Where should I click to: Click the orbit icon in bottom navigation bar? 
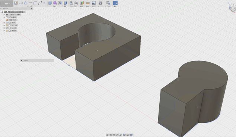point(107,135)
